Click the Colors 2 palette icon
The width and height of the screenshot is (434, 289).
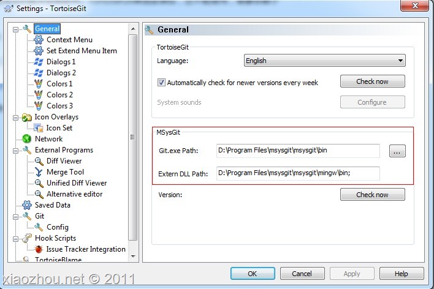tap(39, 95)
